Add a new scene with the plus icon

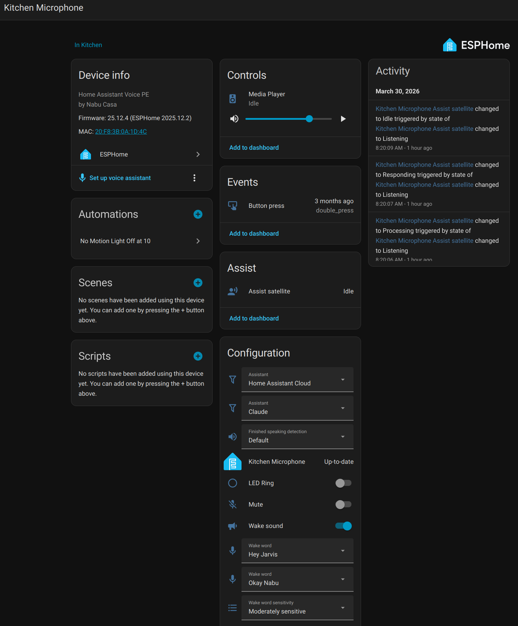tap(198, 283)
